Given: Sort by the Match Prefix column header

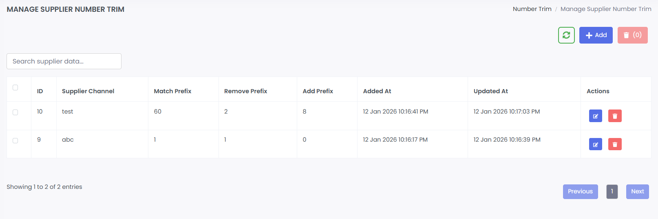Looking at the screenshot, I should click(172, 91).
